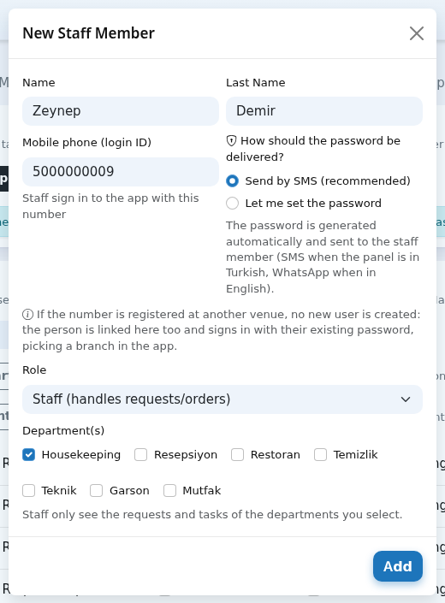Screen dimensions: 445x603
Task: Check the Temizlik department box
Action: (320, 454)
